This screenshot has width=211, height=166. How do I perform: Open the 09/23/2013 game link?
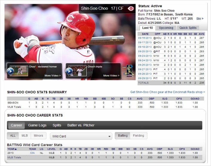(x=145, y=56)
